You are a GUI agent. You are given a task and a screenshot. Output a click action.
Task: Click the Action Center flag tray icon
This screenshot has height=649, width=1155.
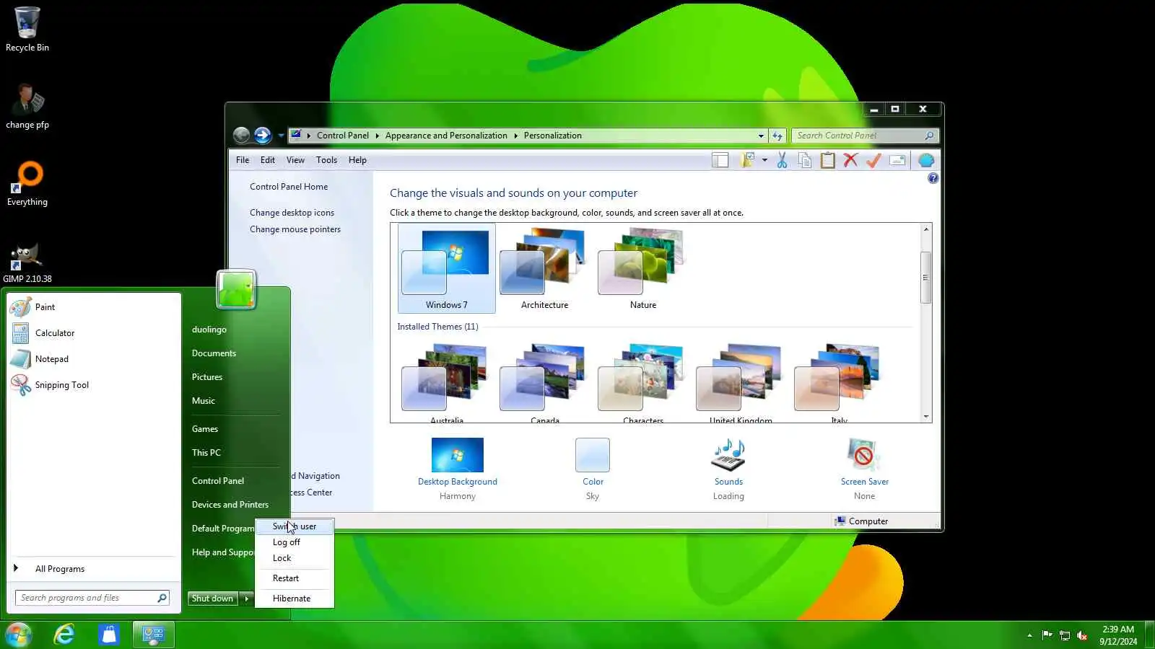[1047, 635]
